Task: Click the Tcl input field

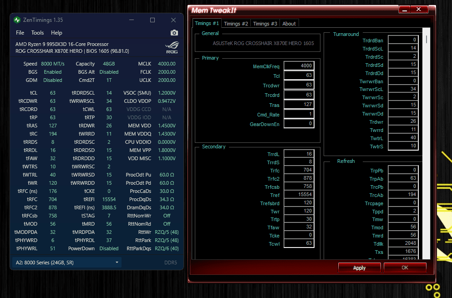Action: coord(299,75)
